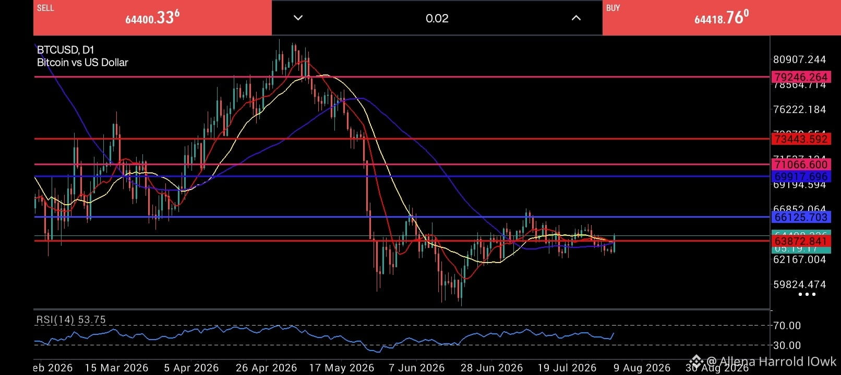Tap the BTCUSD, D1 symbol title

pyautogui.click(x=66, y=50)
